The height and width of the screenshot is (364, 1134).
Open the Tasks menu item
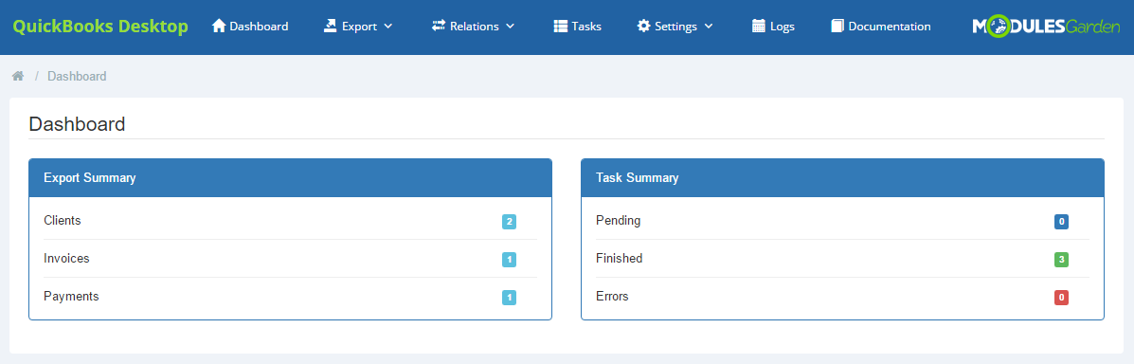click(x=578, y=26)
